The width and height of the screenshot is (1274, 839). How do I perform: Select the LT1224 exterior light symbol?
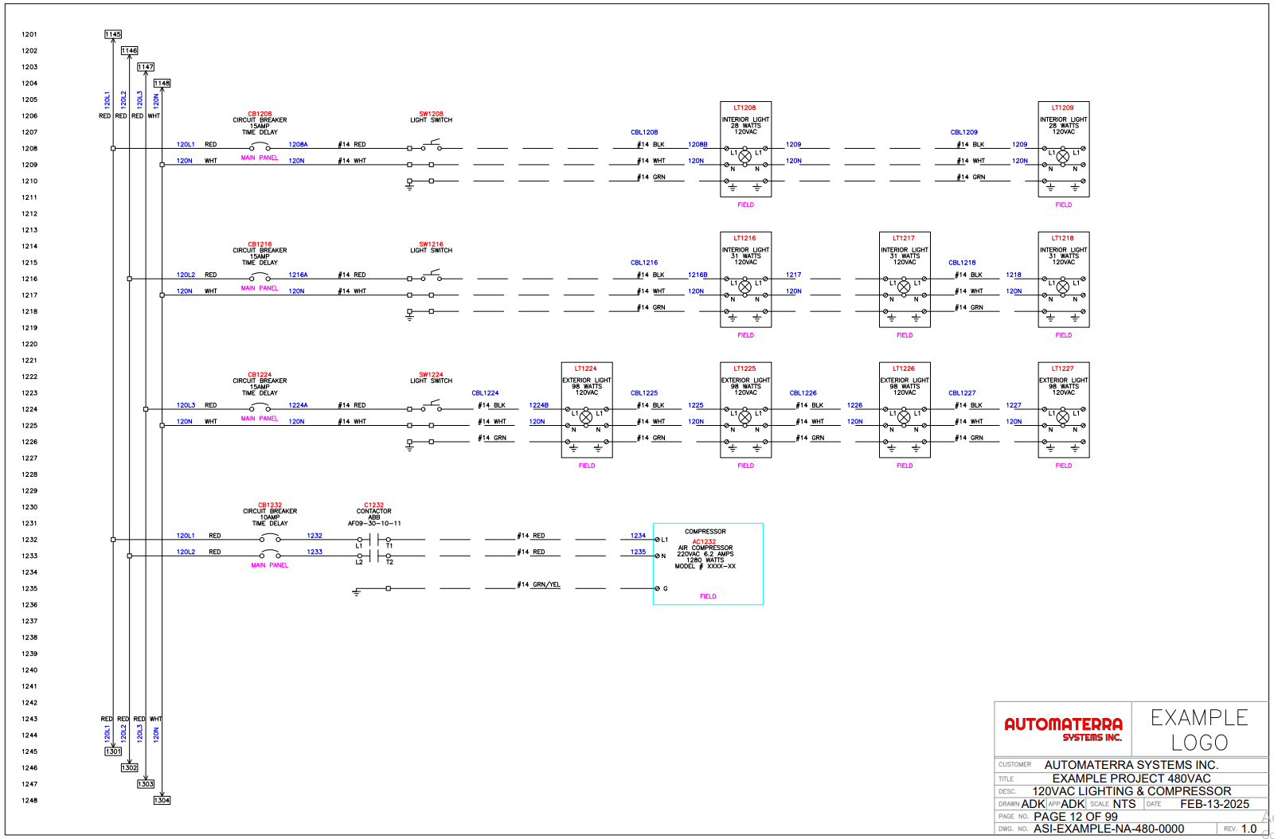pyautogui.click(x=587, y=417)
